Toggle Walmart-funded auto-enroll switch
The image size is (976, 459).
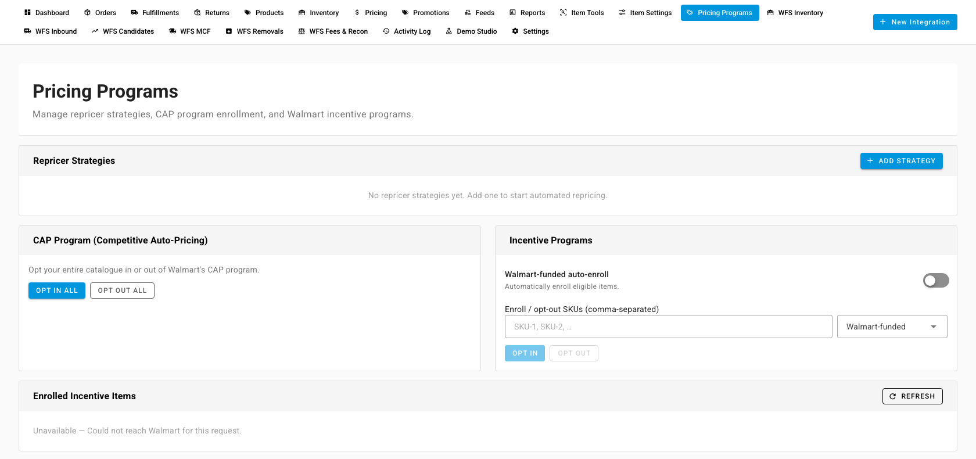936,281
